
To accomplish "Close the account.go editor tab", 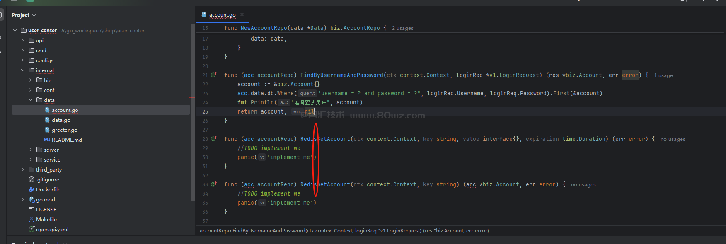I will (242, 14).
